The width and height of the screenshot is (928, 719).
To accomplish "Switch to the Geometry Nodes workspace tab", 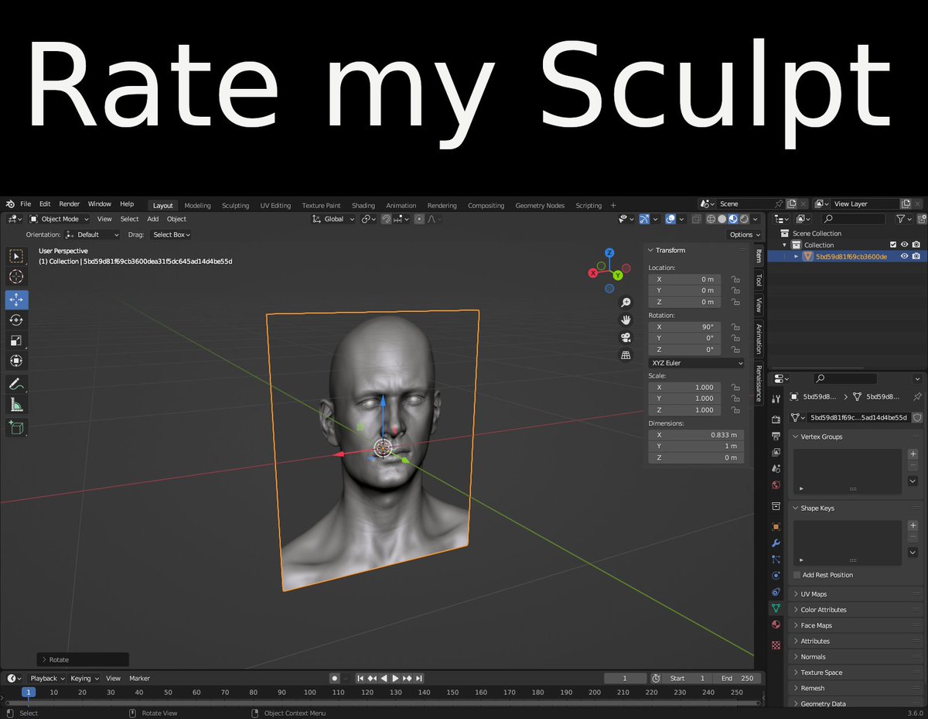I will click(x=540, y=206).
